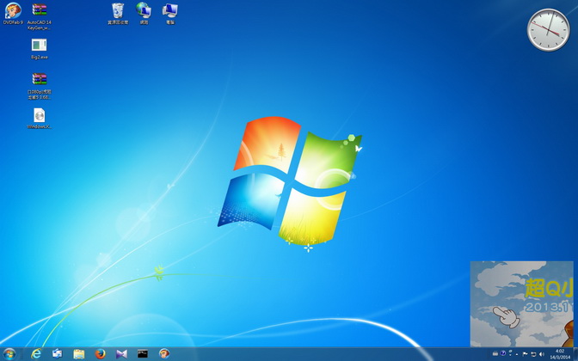578x361 pixels.
Task: Click the taskbar clock showing 4:02
Action: click(560, 354)
